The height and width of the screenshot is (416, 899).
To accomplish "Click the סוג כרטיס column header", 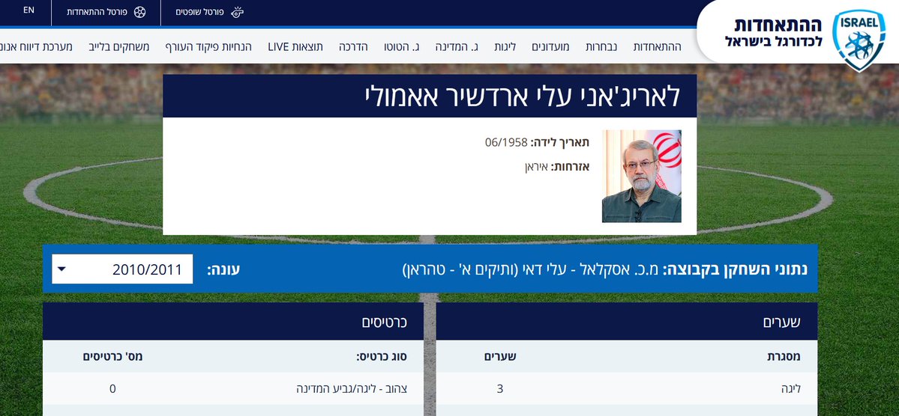I will (x=382, y=356).
